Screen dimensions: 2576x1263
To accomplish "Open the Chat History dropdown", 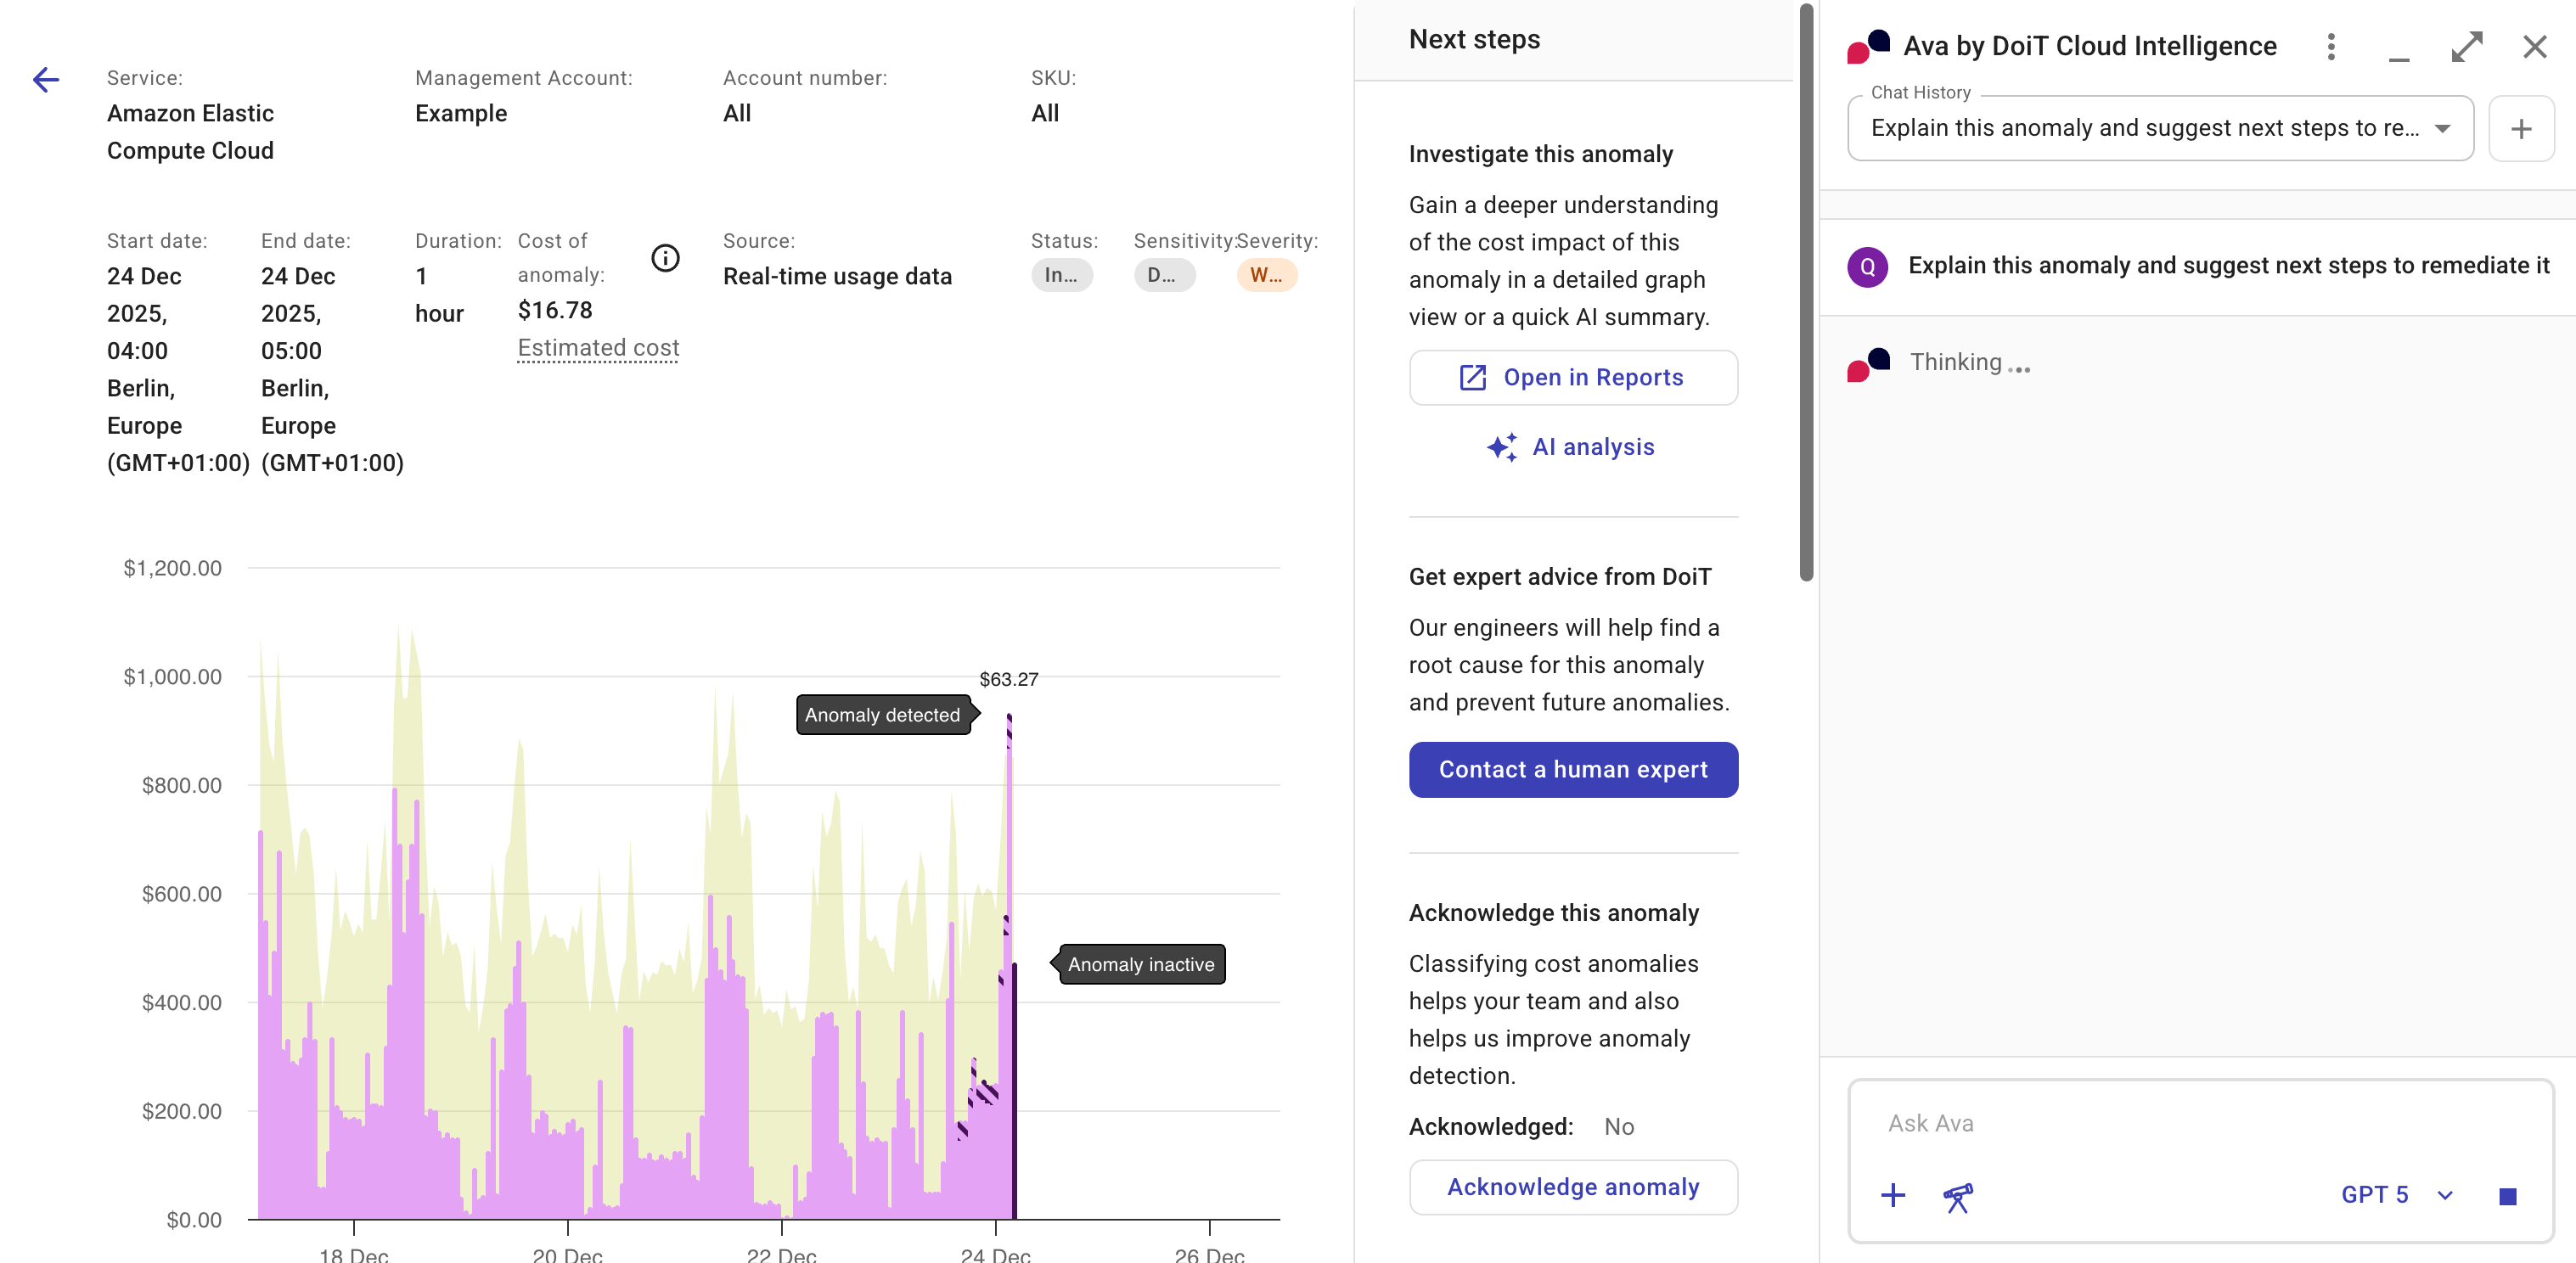I will coord(2160,129).
